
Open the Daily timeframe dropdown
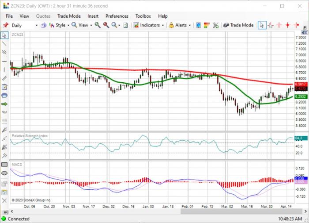pos(24,26)
